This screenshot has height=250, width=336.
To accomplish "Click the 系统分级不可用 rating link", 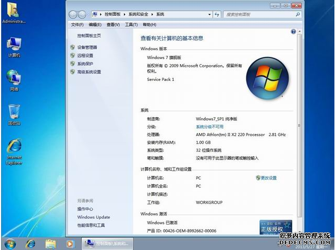I will pos(209,127).
